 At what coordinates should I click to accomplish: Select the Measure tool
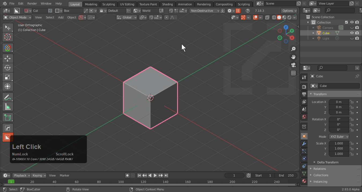(8, 107)
